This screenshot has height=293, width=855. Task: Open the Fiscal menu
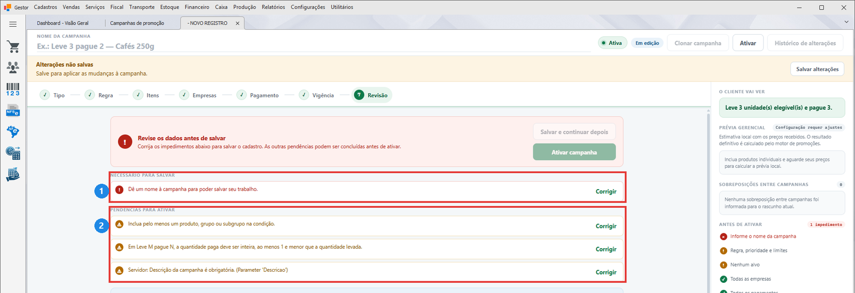click(117, 7)
